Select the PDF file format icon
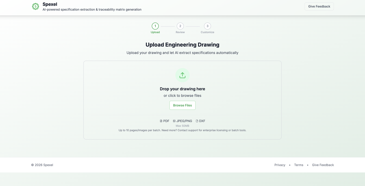Viewport: 365px width, 186px height. pos(161,121)
